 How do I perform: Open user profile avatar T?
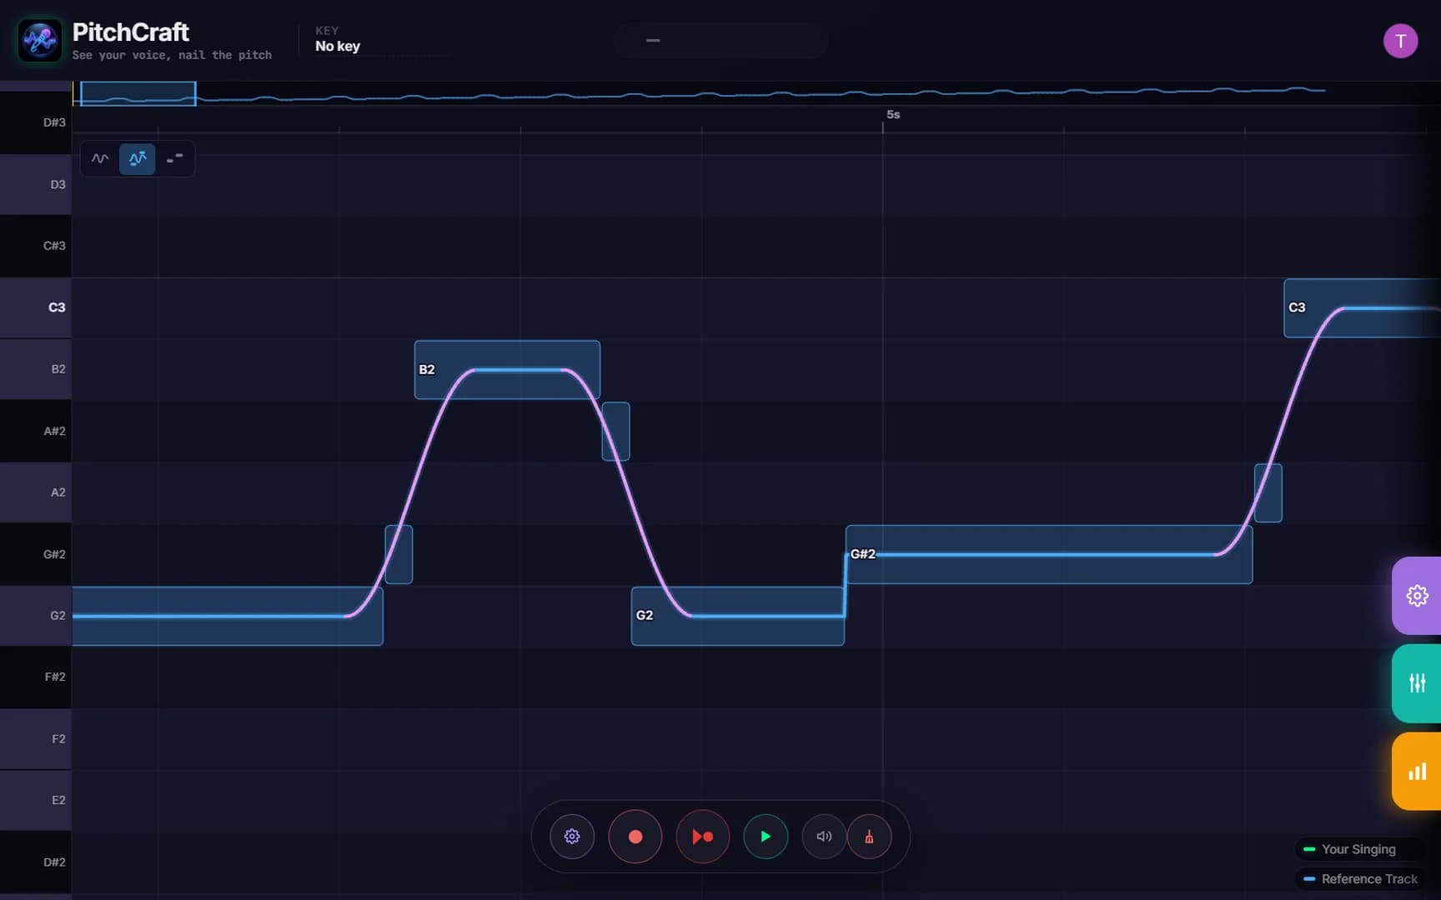point(1400,41)
